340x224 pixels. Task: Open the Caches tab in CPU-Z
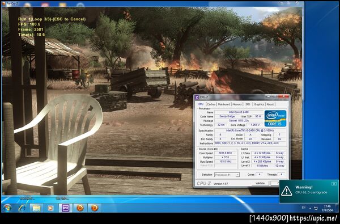[211, 104]
